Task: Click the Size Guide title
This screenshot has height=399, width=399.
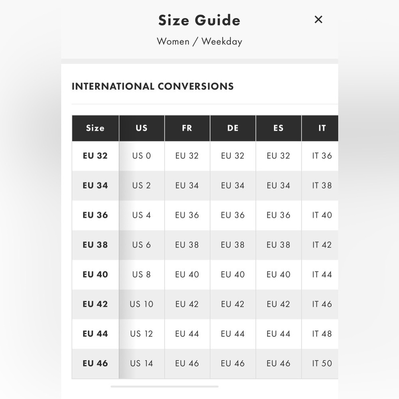Action: 199,20
